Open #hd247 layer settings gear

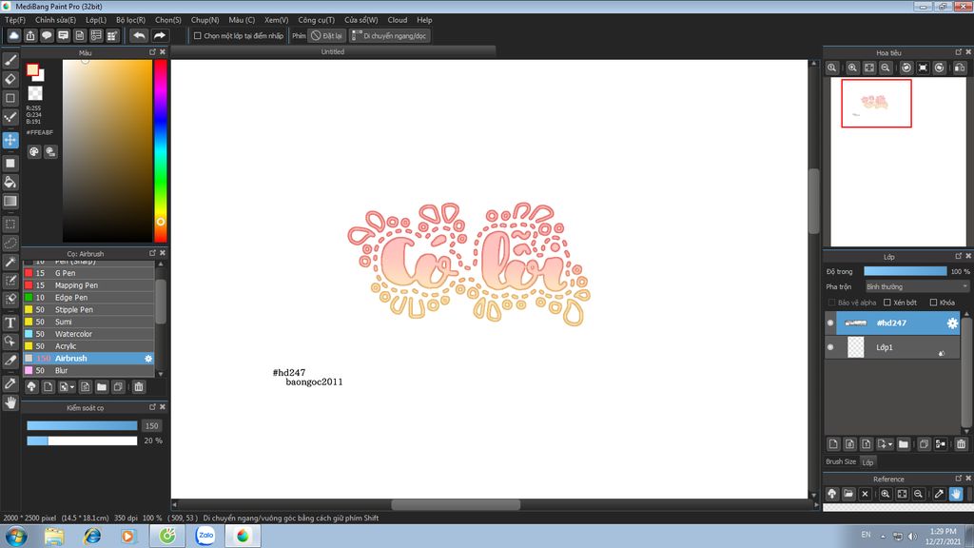point(951,323)
